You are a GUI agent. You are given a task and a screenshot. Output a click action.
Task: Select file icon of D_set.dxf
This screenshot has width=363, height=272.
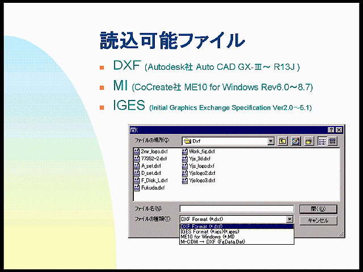(x=137, y=173)
